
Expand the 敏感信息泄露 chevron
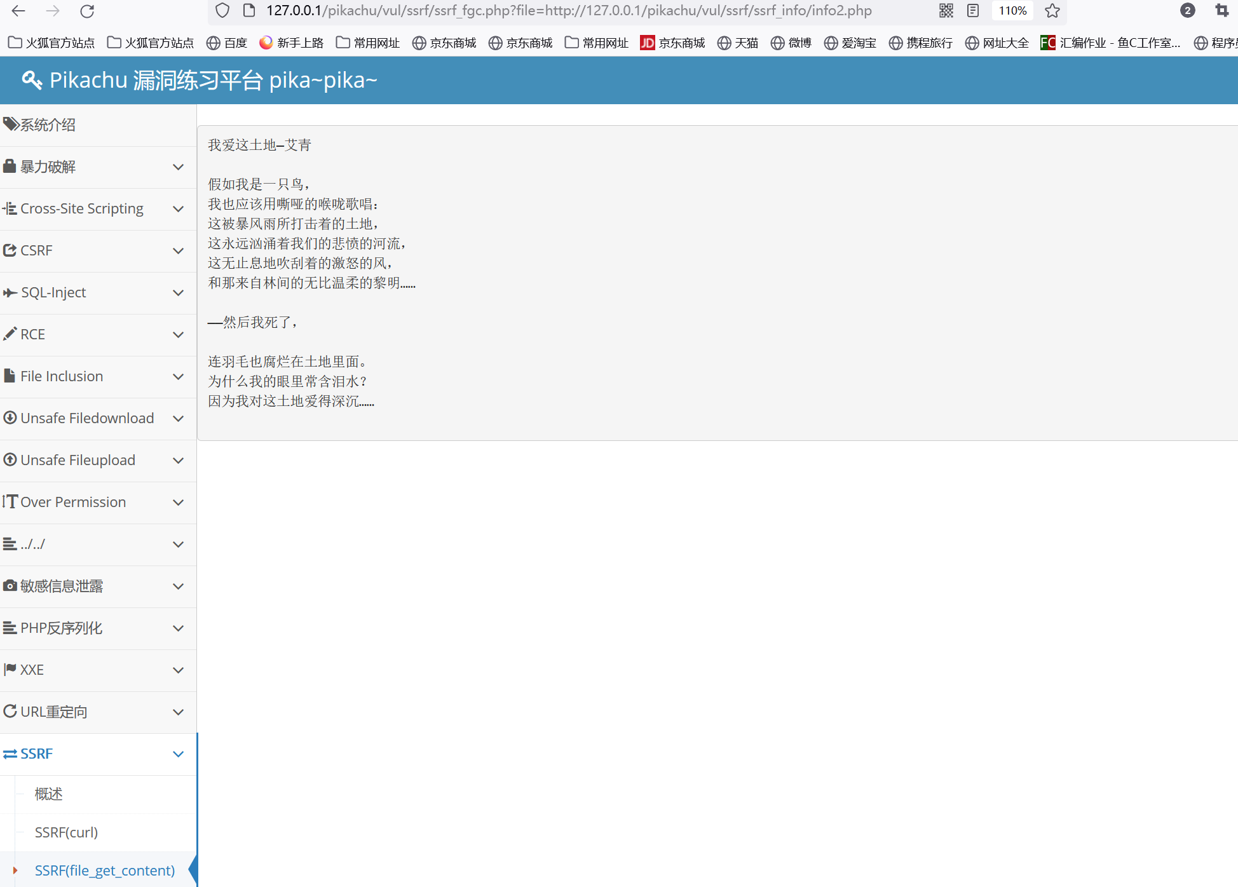click(x=179, y=586)
